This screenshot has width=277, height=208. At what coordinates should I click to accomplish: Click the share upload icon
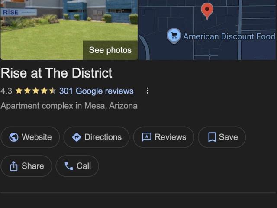coord(14,166)
